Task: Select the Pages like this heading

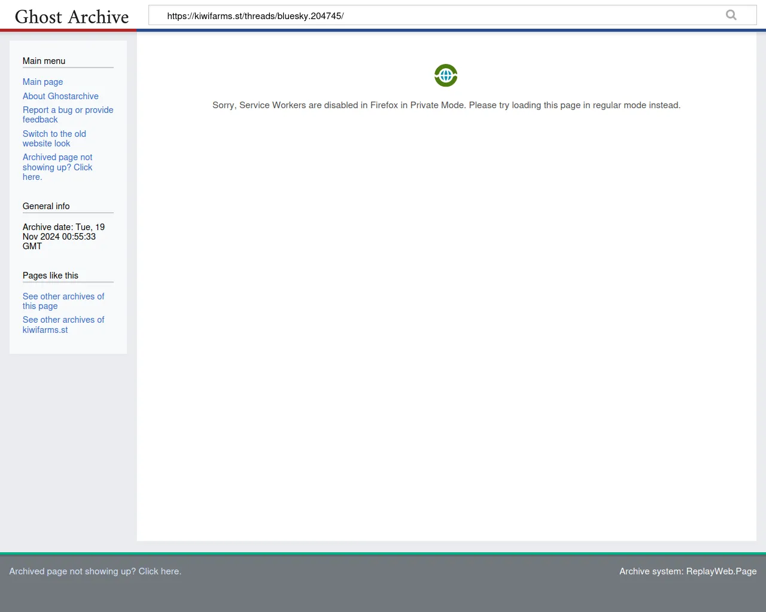Action: click(x=50, y=276)
